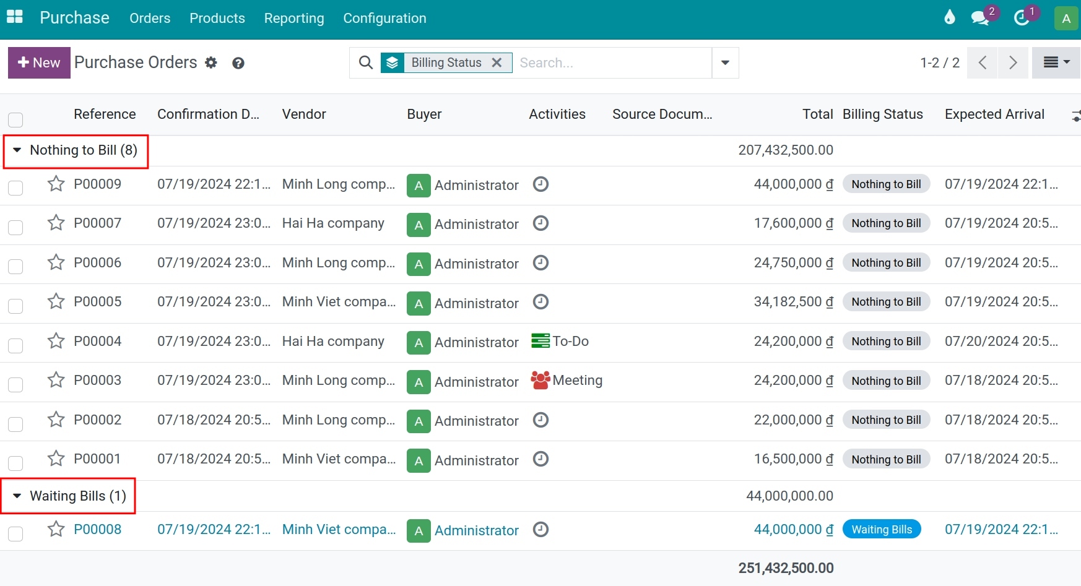Star purchase order P00006 as favorite
1081x586 pixels.
pos(56,262)
